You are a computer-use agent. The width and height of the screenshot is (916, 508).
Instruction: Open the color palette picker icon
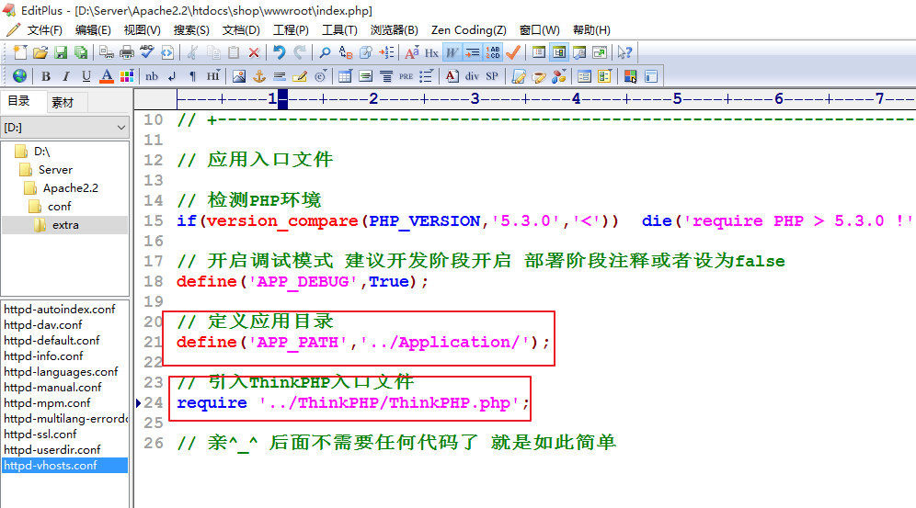(x=127, y=76)
